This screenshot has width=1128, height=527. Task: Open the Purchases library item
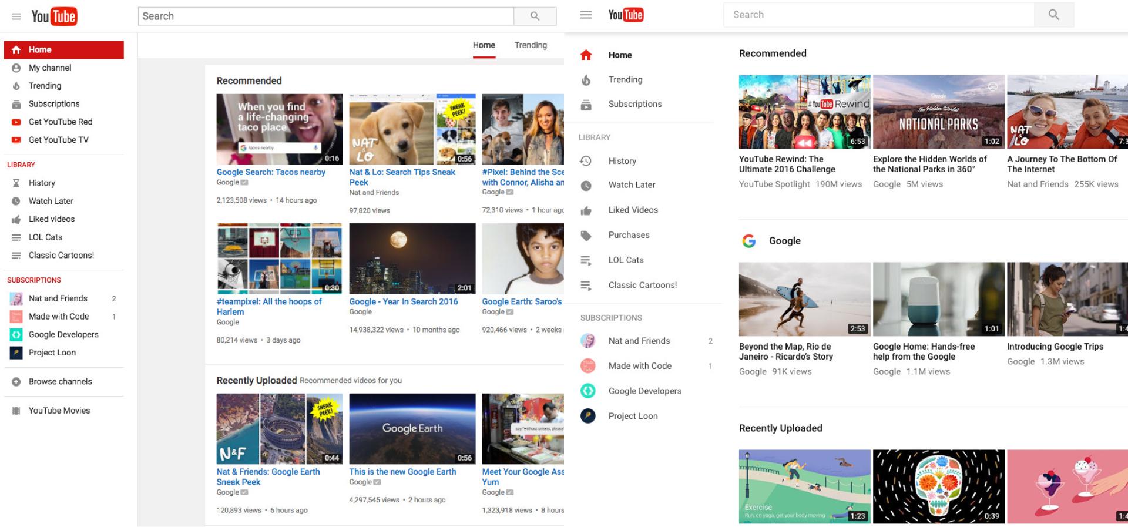[629, 235]
